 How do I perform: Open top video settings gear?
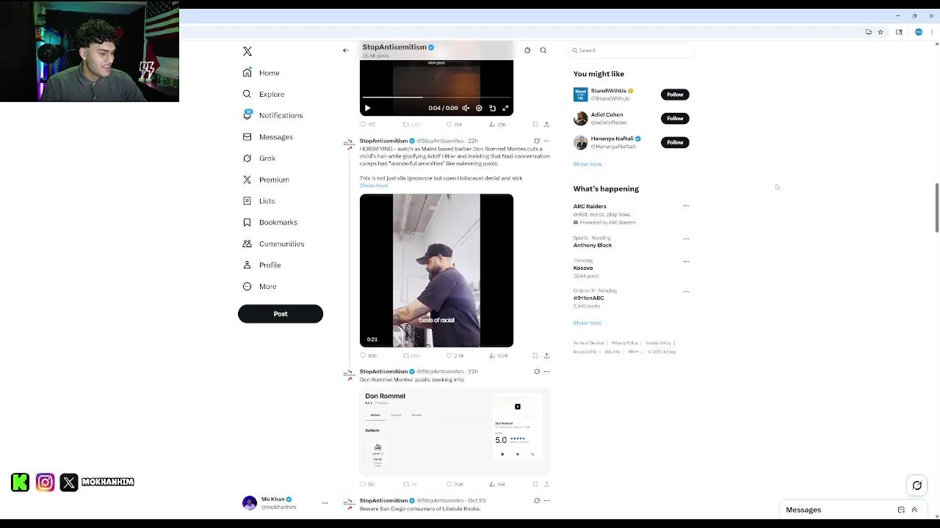pyautogui.click(x=479, y=108)
